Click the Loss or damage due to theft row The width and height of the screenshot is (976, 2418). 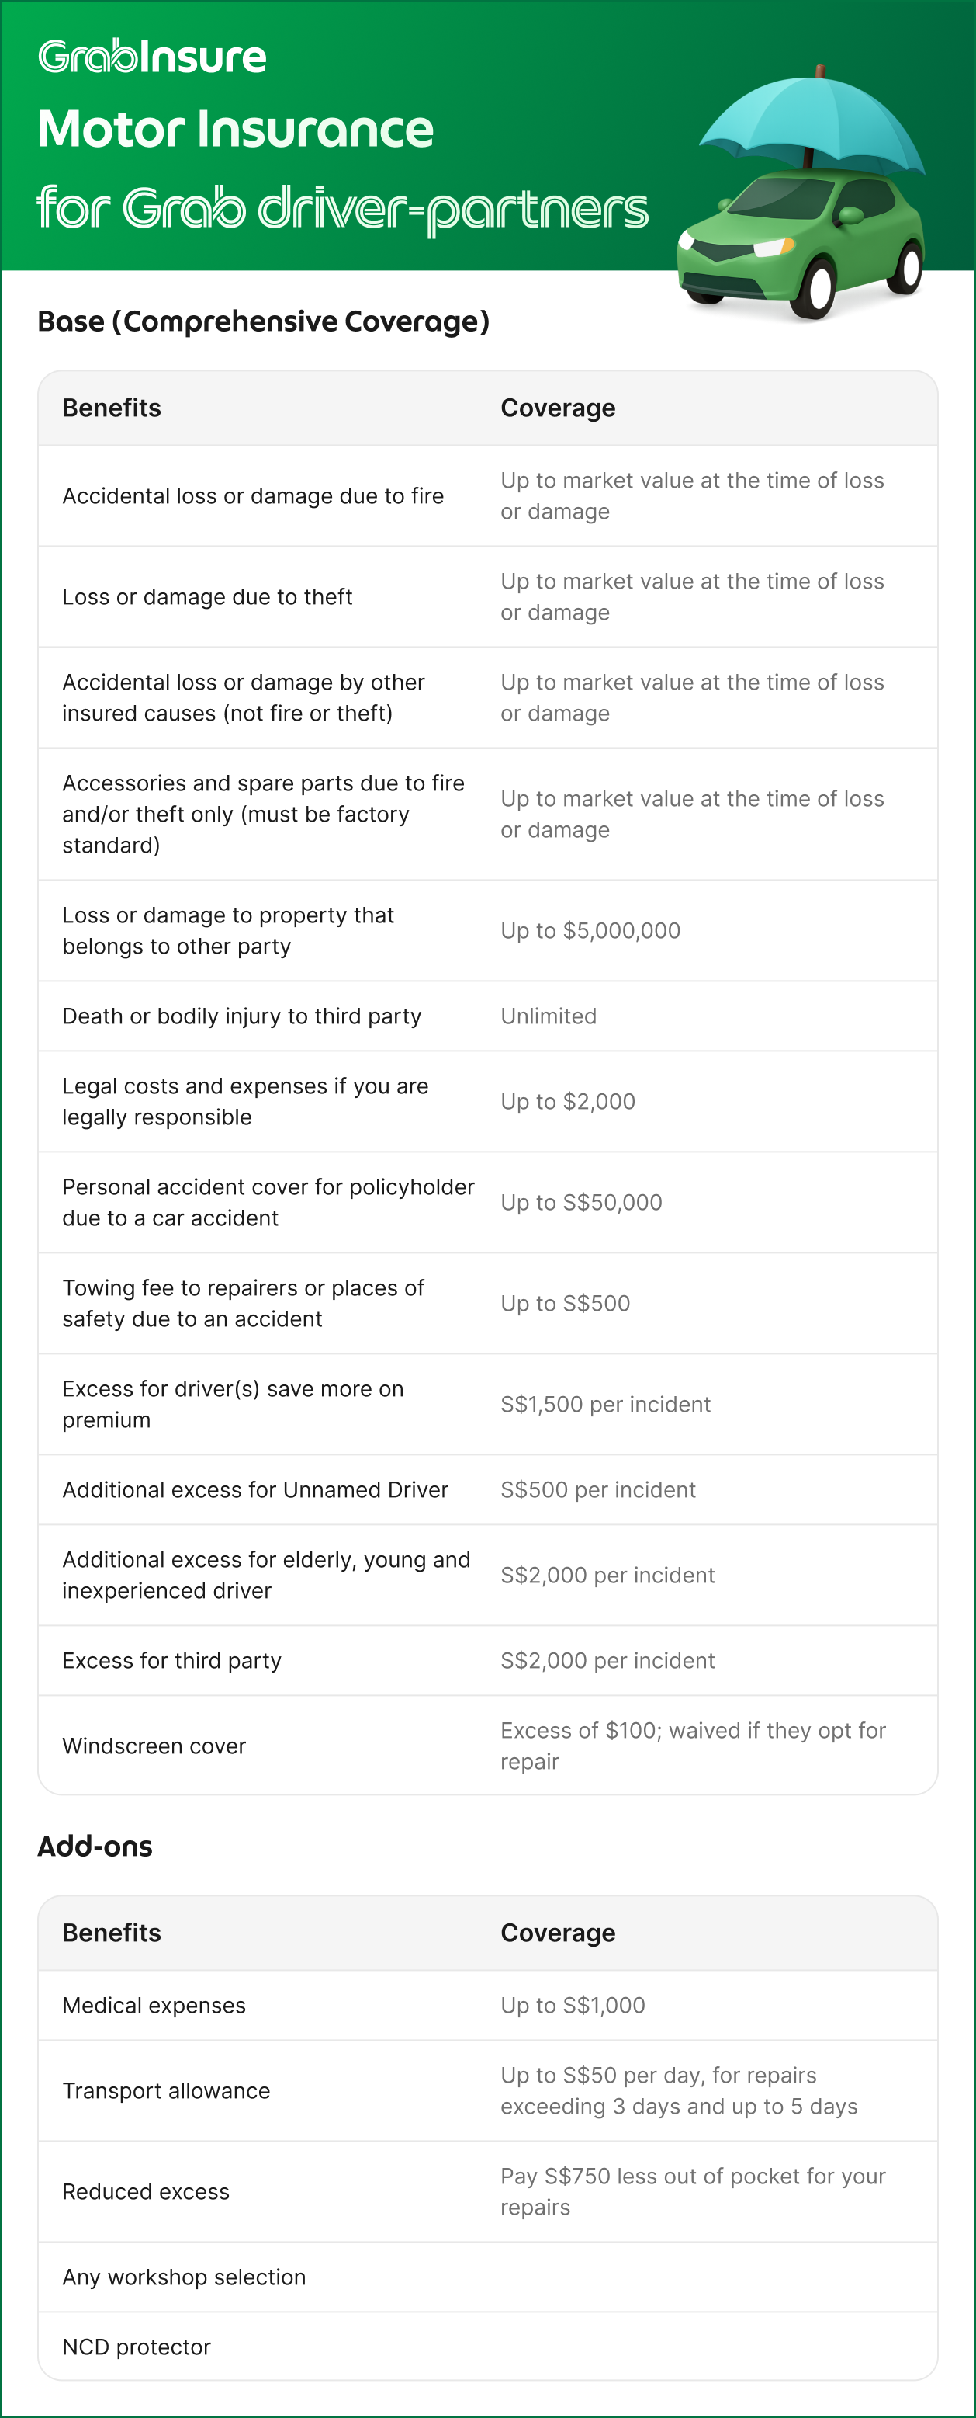[487, 597]
